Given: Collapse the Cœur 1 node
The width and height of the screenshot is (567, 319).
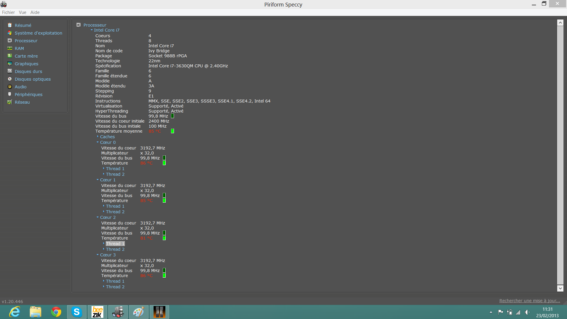Looking at the screenshot, I should (97, 180).
